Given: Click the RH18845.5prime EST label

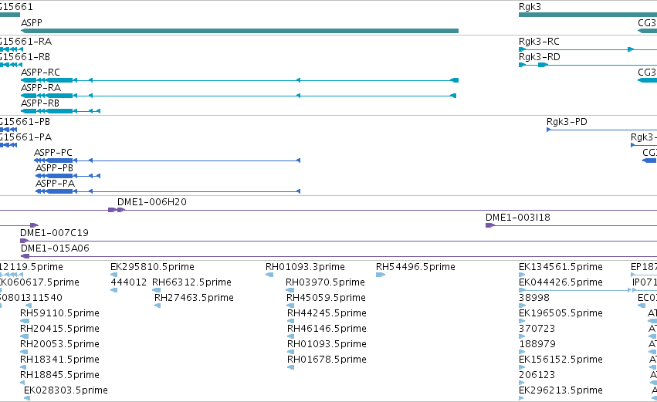Looking at the screenshot, I should [59, 376].
